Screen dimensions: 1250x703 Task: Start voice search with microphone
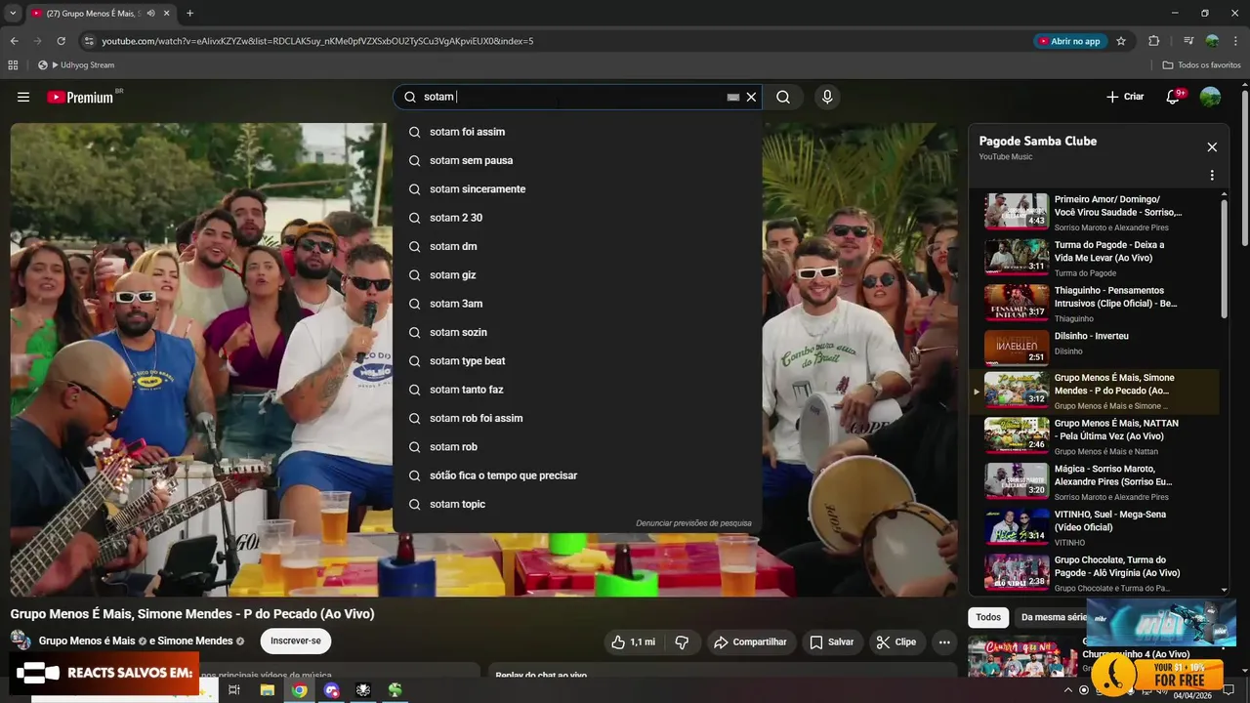pyautogui.click(x=827, y=97)
